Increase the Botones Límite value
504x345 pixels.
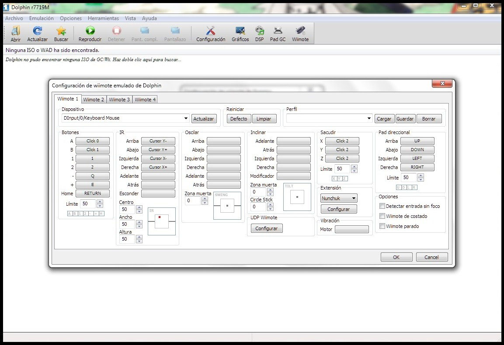pos(100,202)
